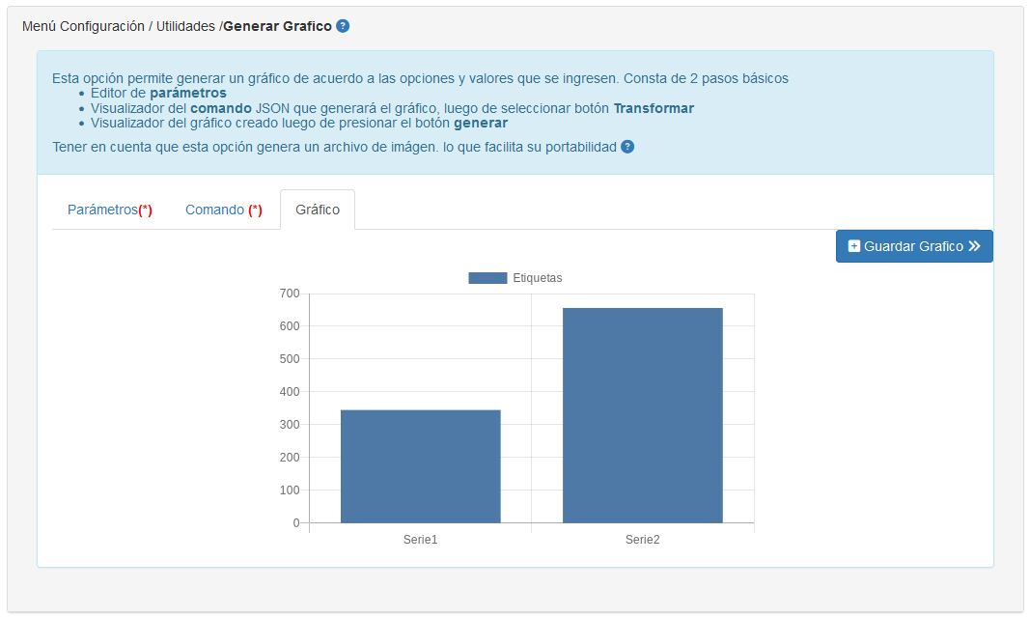Click the help icon after the word portabilidad
1029x617 pixels.
point(627,147)
